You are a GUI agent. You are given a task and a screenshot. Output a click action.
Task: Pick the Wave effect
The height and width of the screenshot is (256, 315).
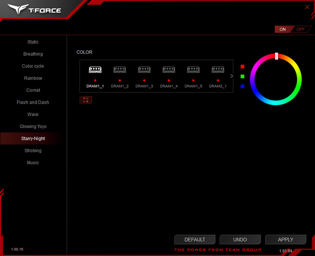(33, 114)
